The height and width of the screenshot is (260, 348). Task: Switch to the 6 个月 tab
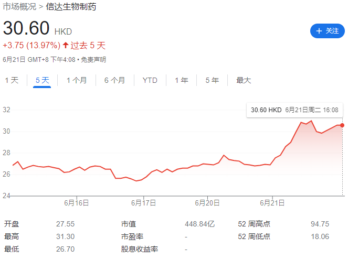click(x=115, y=80)
